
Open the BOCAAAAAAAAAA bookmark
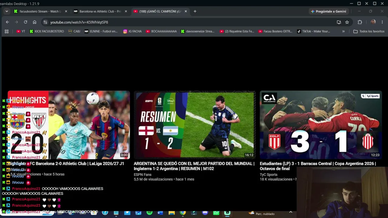click(x=161, y=31)
